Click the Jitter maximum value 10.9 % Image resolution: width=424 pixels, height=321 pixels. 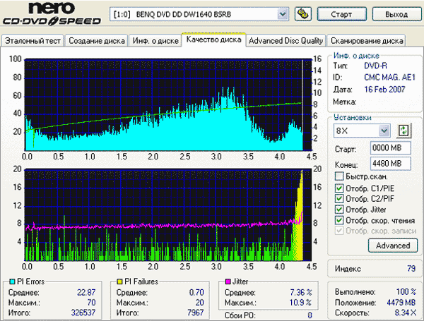tap(300, 303)
